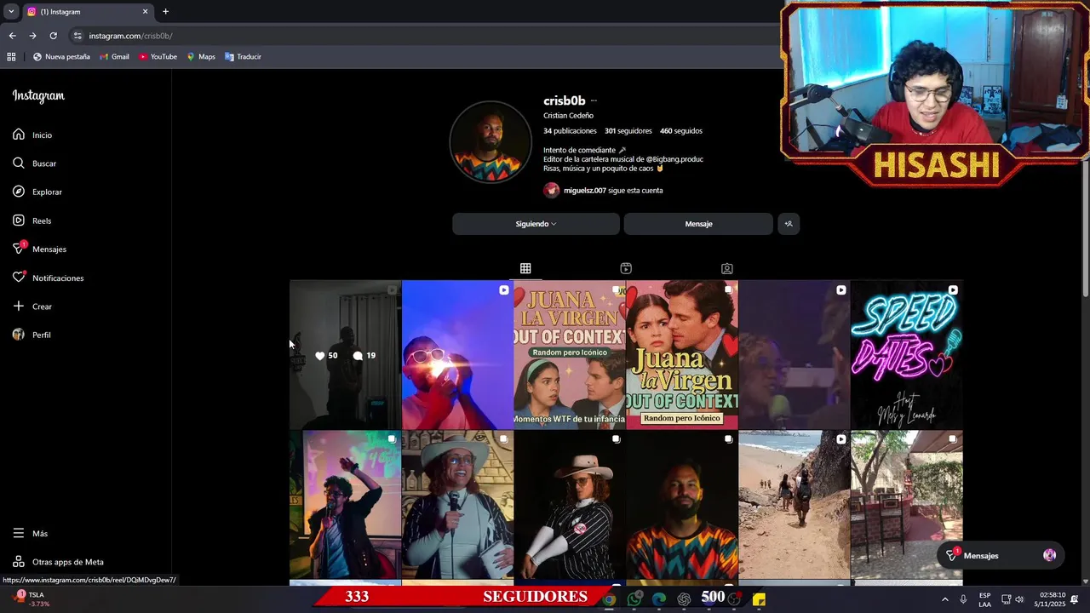Open the @Bigbang.produc mention link
This screenshot has width=1090, height=613.
click(674, 159)
